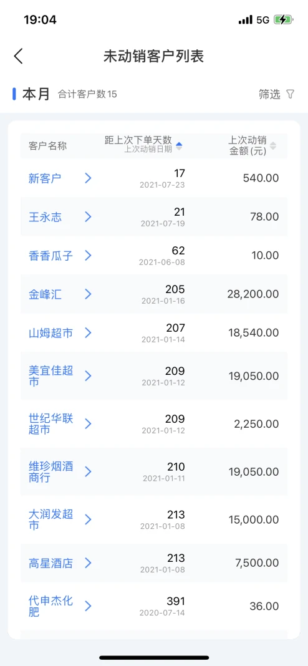308x666 pixels.
Task: Open chevron next to 新客户
Action: [x=88, y=178]
